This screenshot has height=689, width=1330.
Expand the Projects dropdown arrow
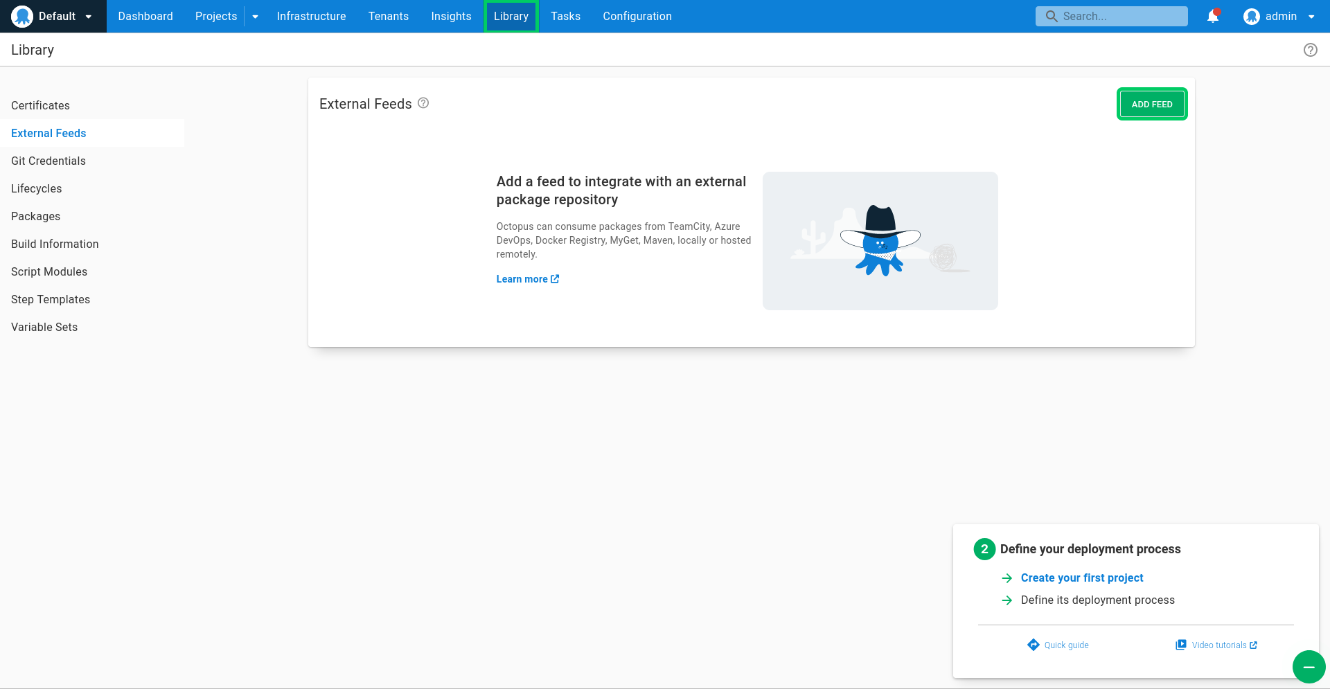click(x=255, y=17)
